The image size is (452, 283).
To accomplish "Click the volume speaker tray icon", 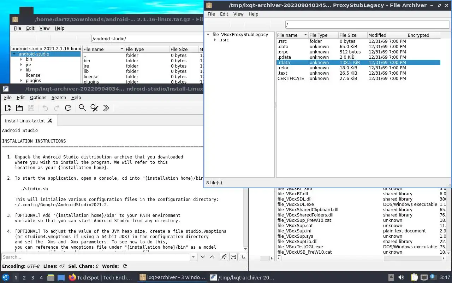I will pos(401,278).
